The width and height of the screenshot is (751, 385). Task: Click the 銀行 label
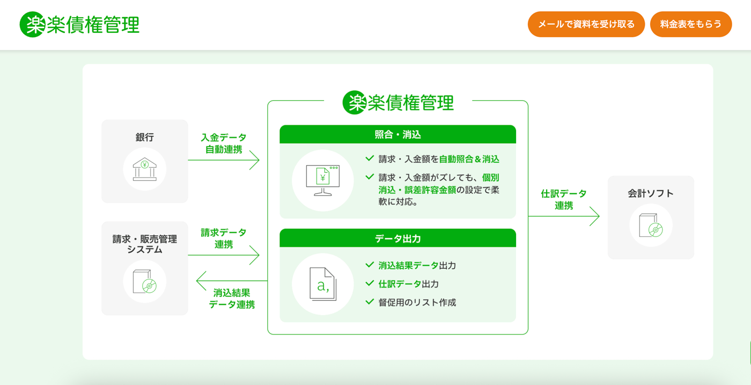[x=145, y=137]
